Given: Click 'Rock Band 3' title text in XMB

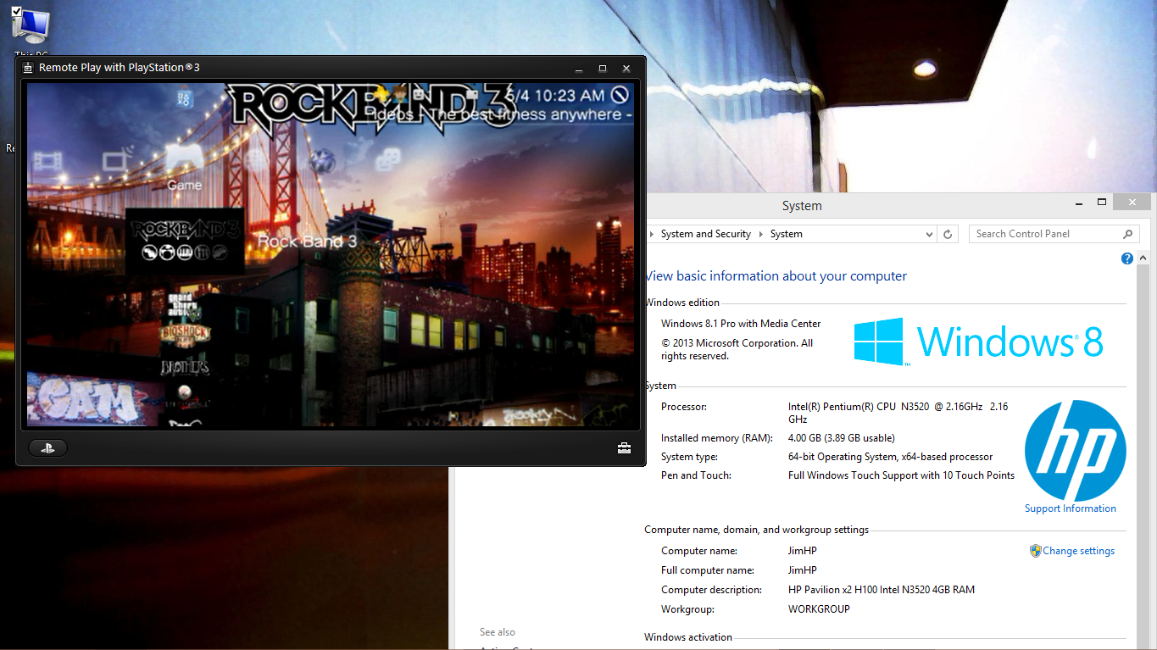Looking at the screenshot, I should pos(307,242).
